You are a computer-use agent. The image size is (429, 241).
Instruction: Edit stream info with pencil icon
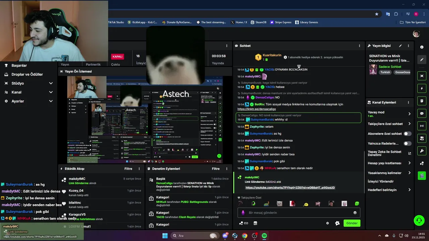pyautogui.click(x=400, y=46)
